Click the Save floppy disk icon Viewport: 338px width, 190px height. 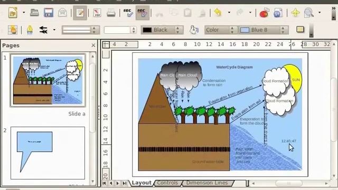[x=49, y=13]
